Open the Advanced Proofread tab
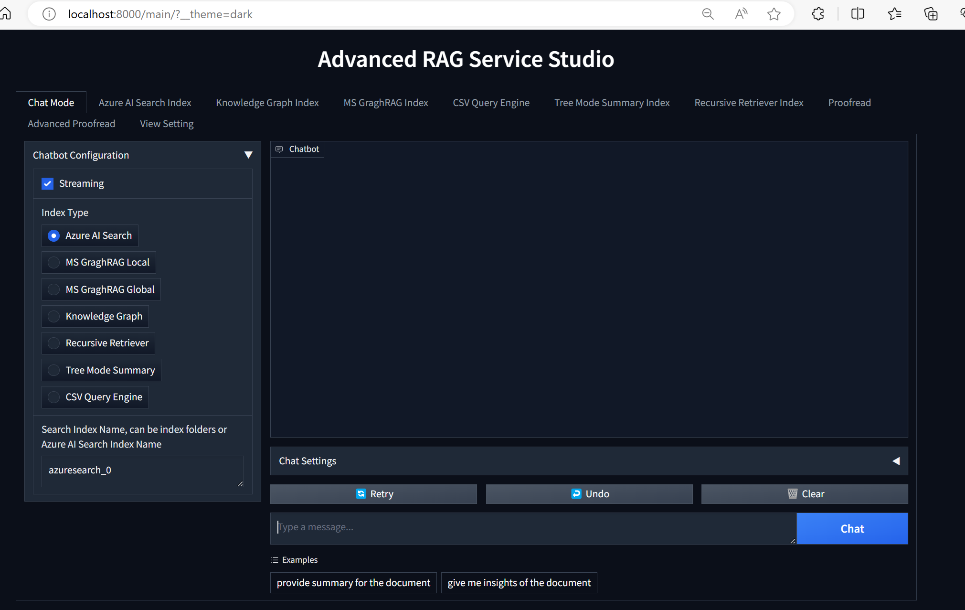 point(71,123)
